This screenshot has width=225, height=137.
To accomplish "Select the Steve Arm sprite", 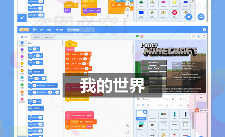I will (163, 115).
